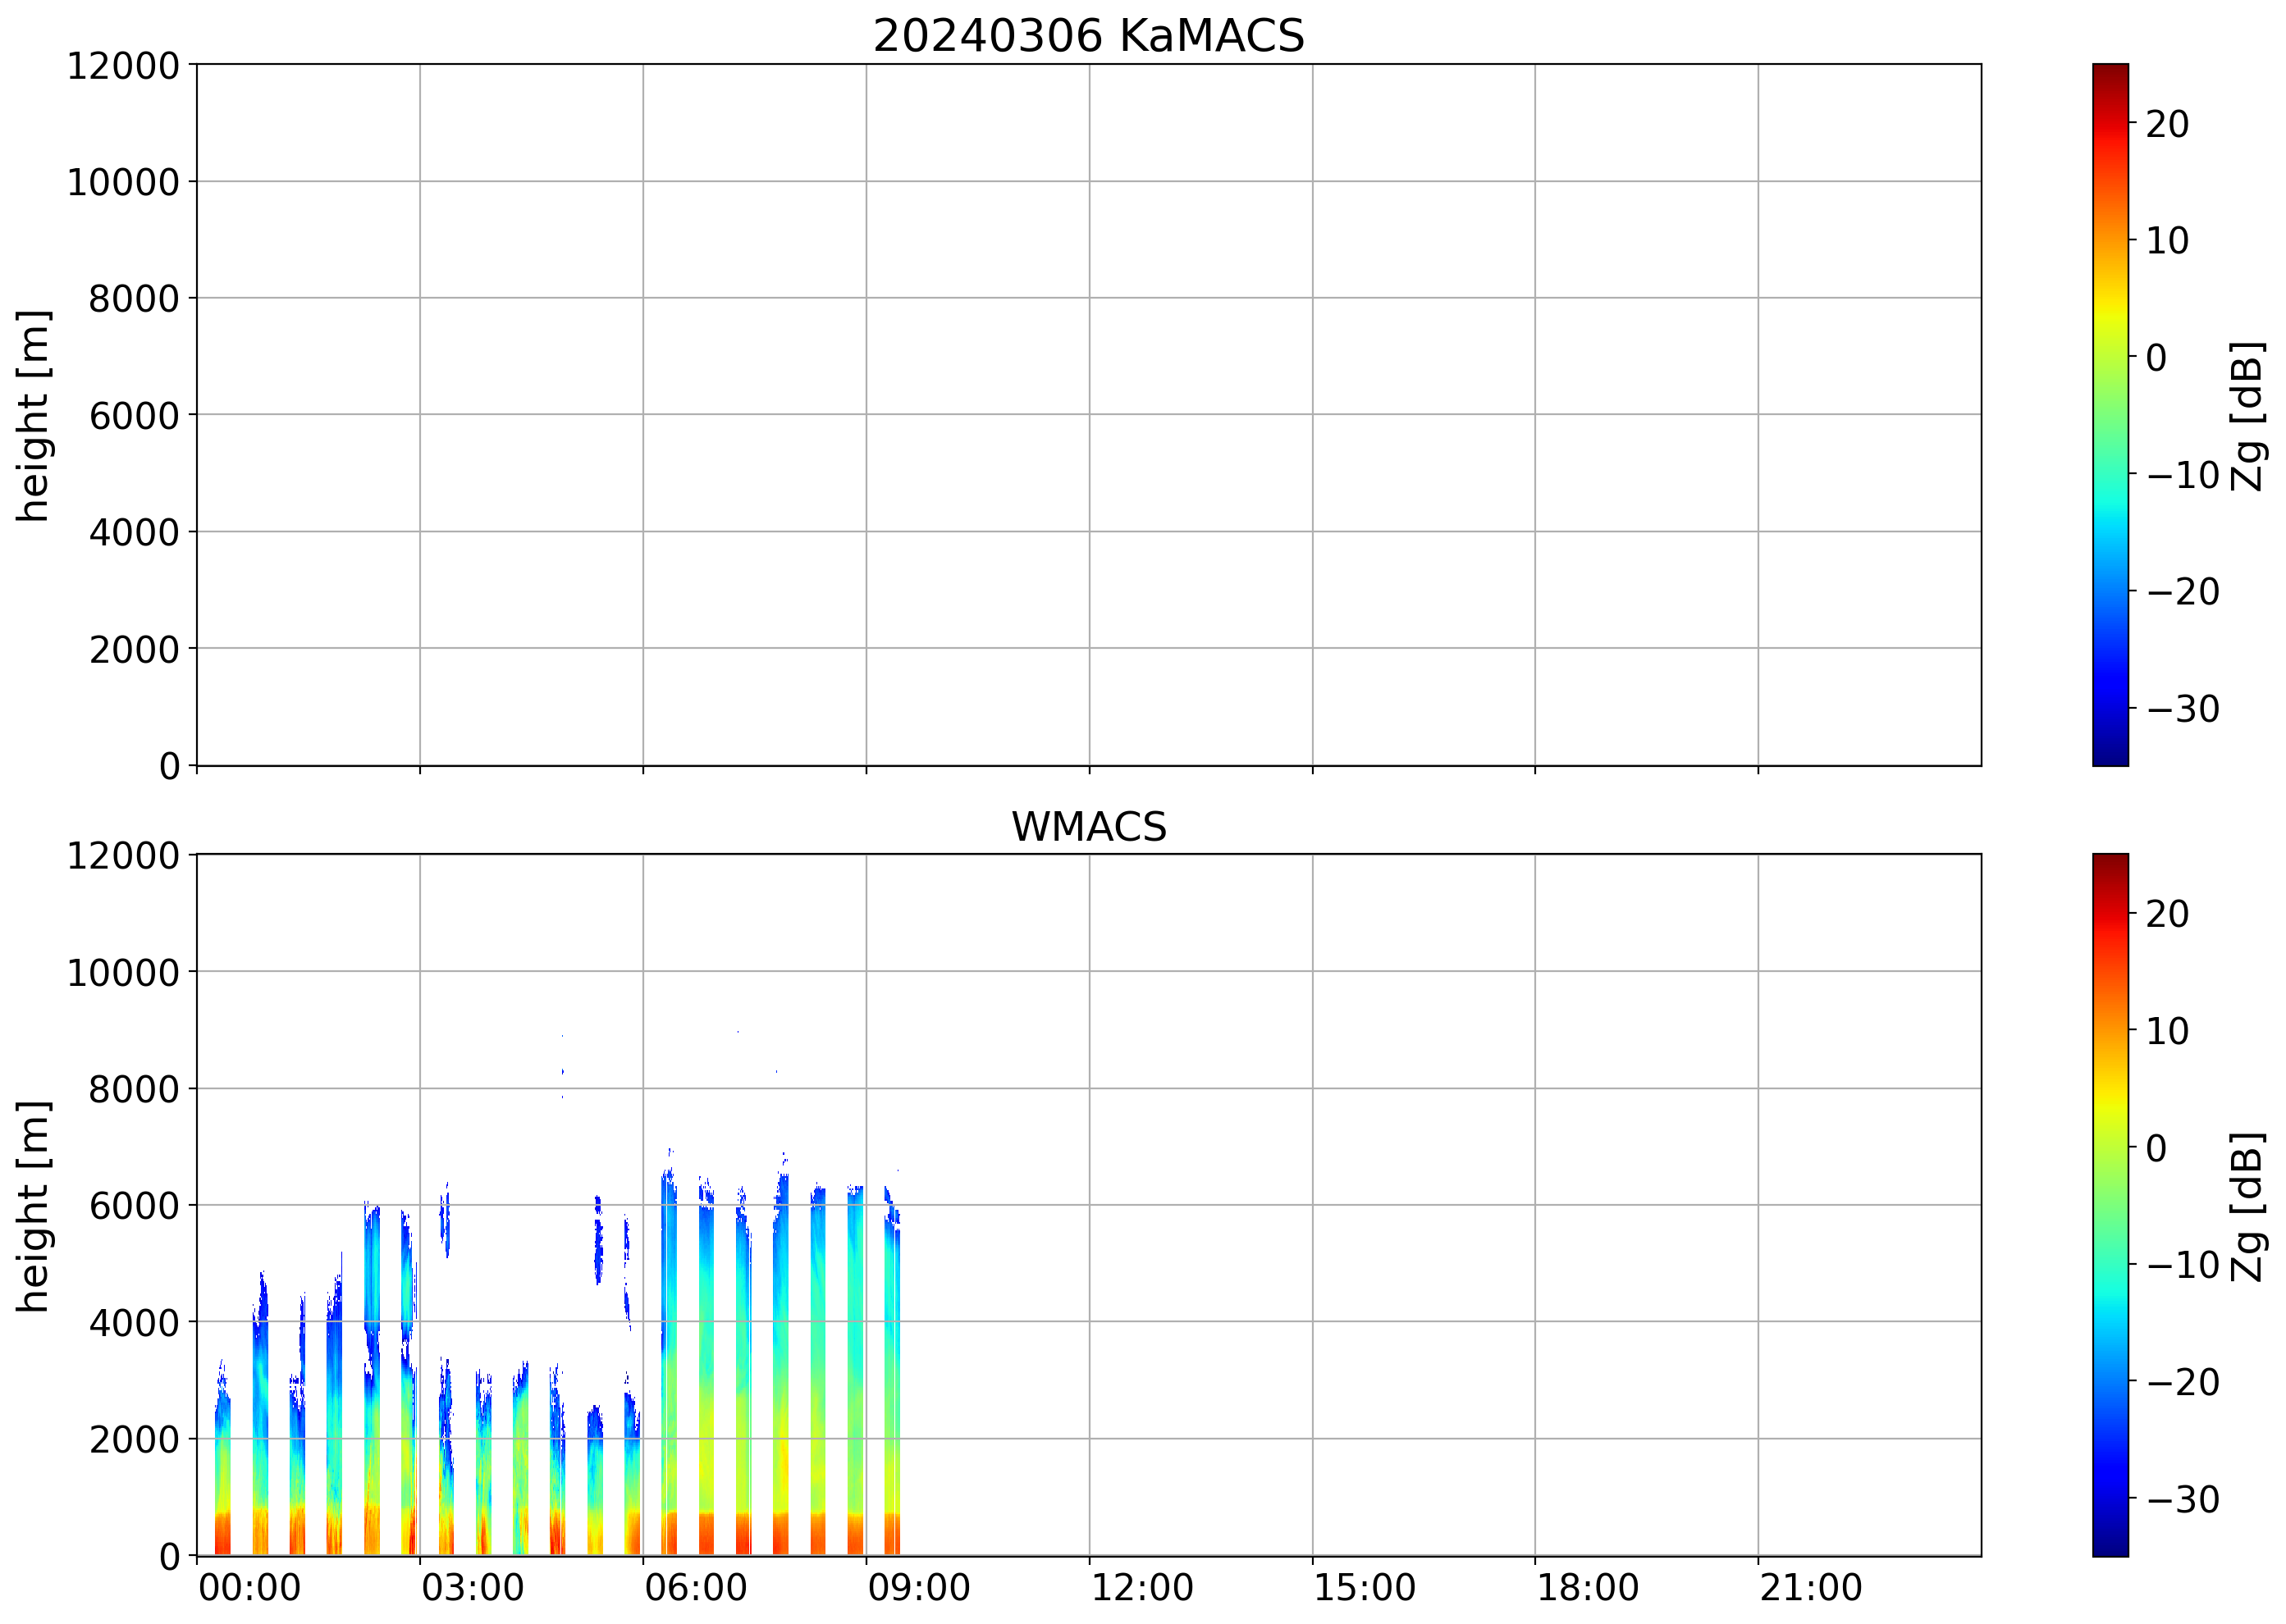
Task: Click the 03:00 time axis label
Action: click(x=472, y=1588)
